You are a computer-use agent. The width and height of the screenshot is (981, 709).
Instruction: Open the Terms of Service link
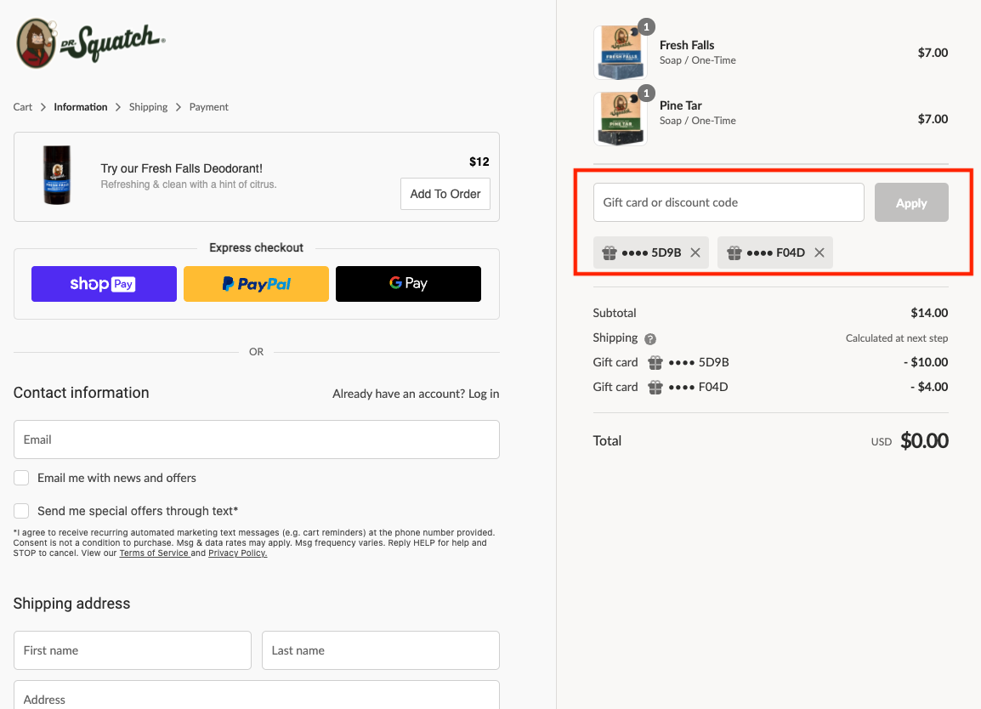(154, 553)
